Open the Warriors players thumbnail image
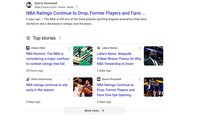The image size is (216, 121). point(154,87)
